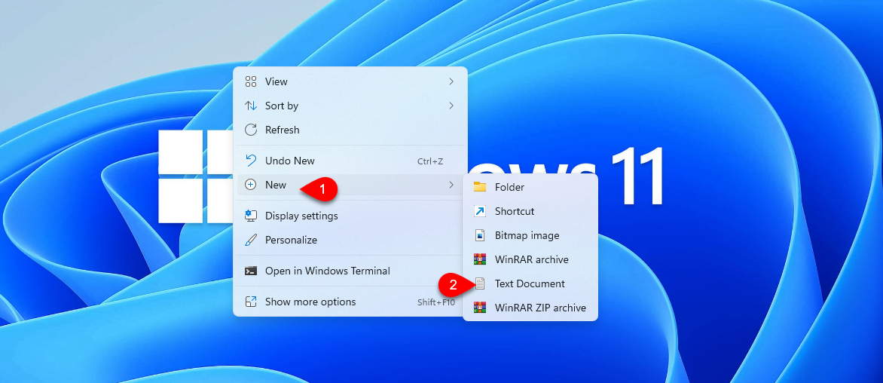Open the View menu entry
Viewport: 883px width, 383px height.
point(350,81)
